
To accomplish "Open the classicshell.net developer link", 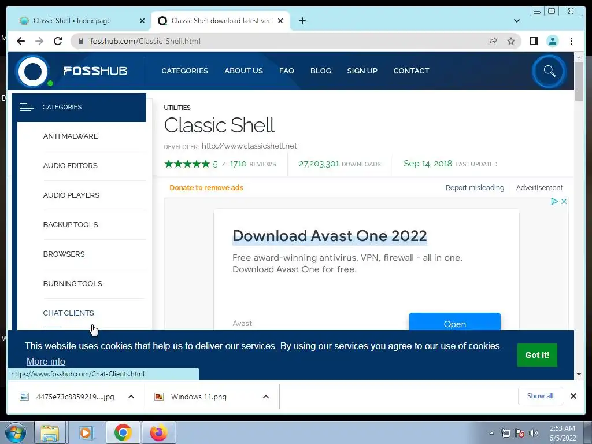I will [249, 146].
